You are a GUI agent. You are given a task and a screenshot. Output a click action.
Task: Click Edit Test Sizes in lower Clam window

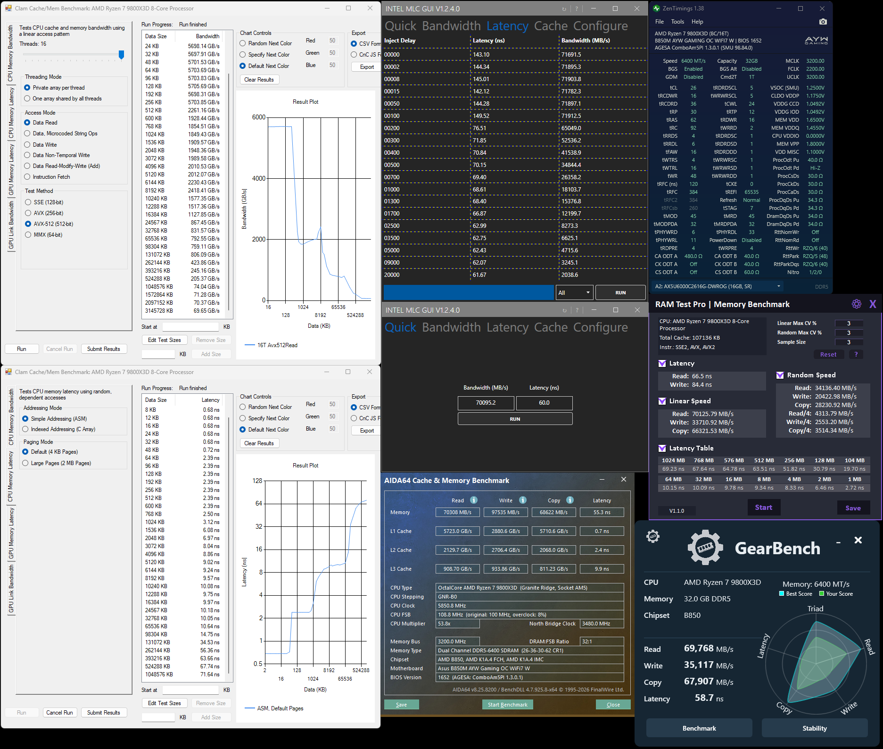(x=165, y=703)
